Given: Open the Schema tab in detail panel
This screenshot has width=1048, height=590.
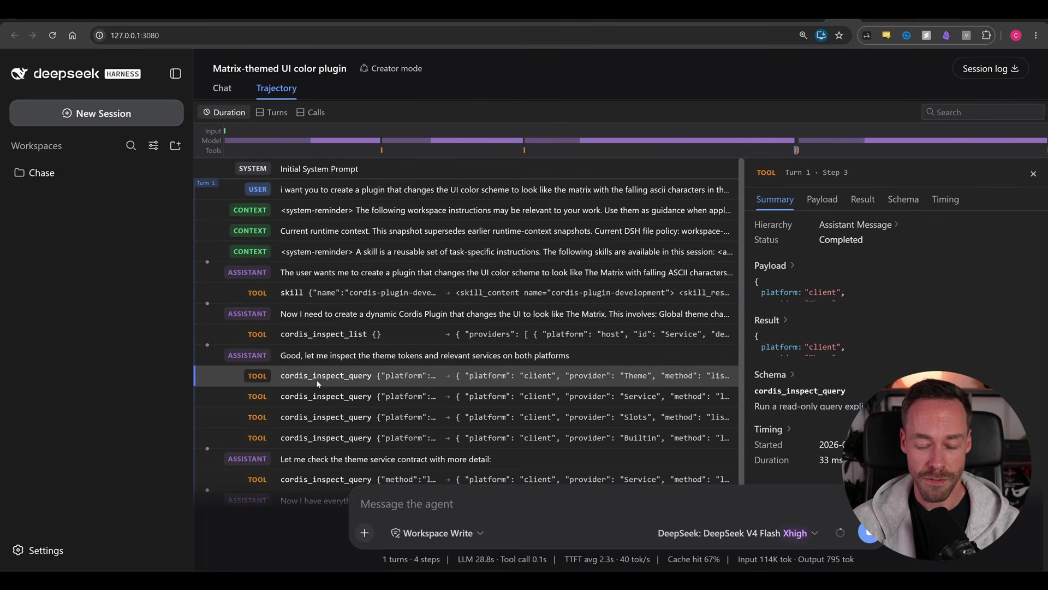Looking at the screenshot, I should 903,199.
